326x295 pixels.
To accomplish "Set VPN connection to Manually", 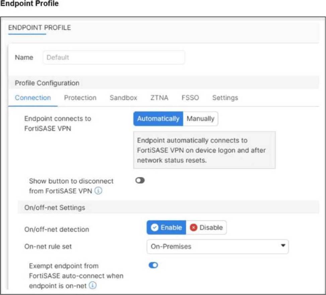I will pyautogui.click(x=200, y=119).
